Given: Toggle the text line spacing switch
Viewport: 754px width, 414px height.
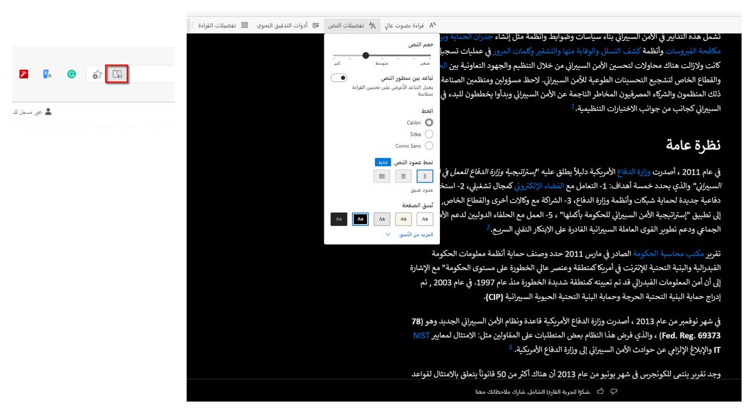Looking at the screenshot, I should click(339, 78).
